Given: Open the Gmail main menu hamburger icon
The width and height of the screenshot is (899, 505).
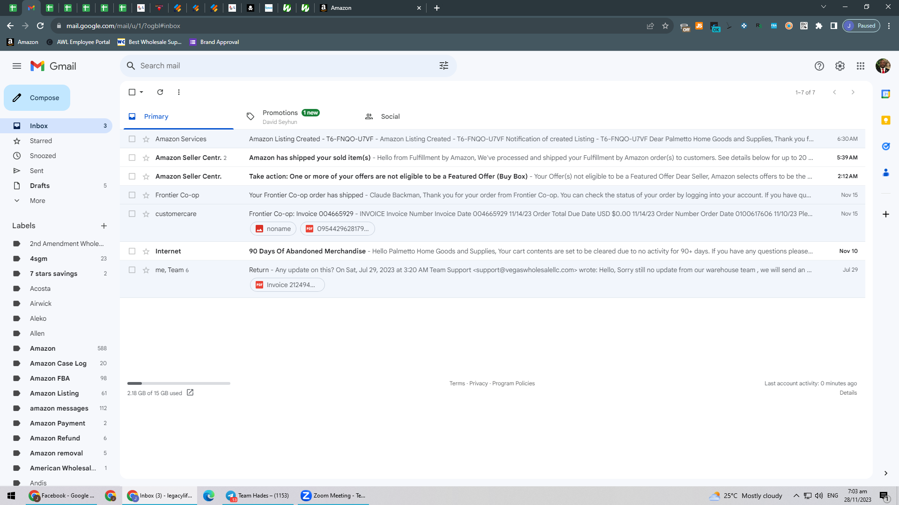Looking at the screenshot, I should (x=17, y=66).
